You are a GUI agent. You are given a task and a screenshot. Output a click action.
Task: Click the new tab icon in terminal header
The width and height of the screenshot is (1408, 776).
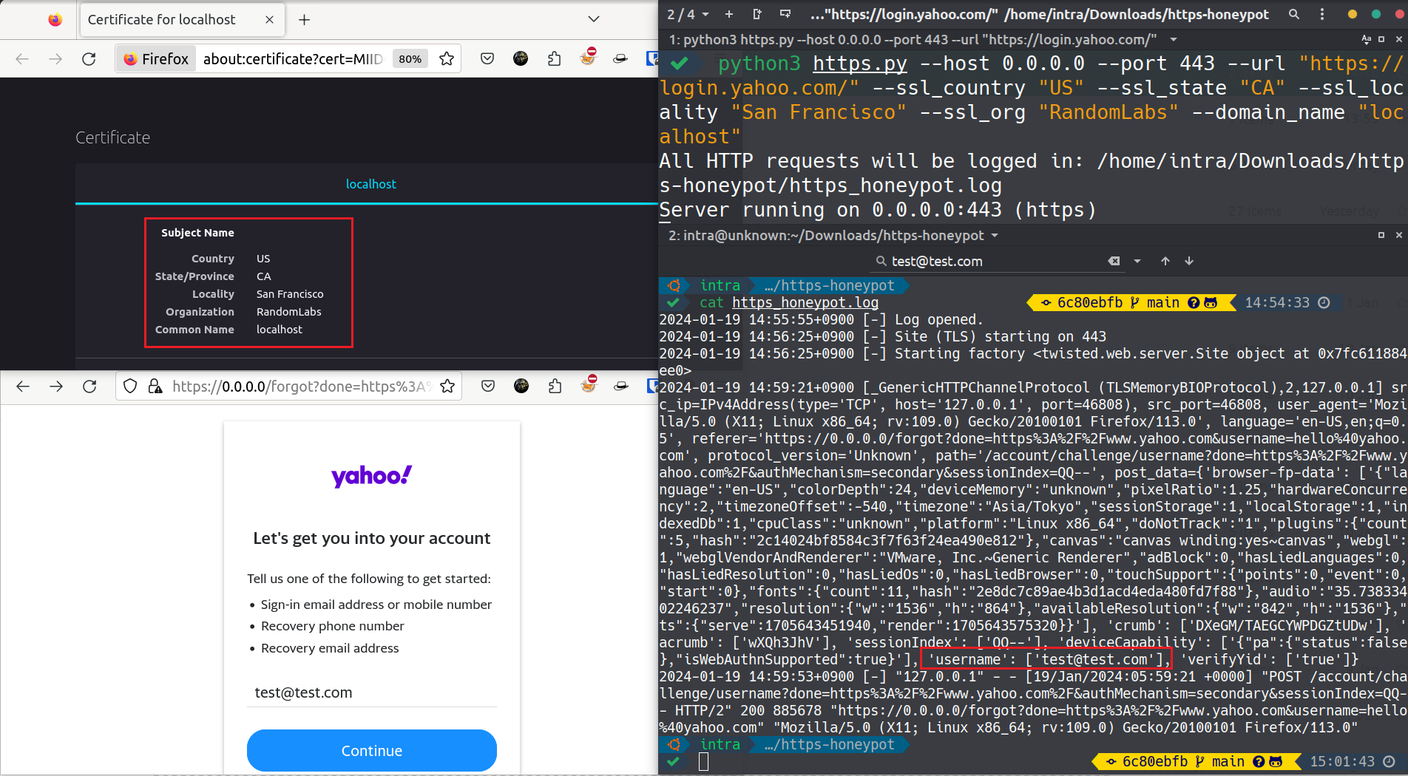pyautogui.click(x=757, y=14)
